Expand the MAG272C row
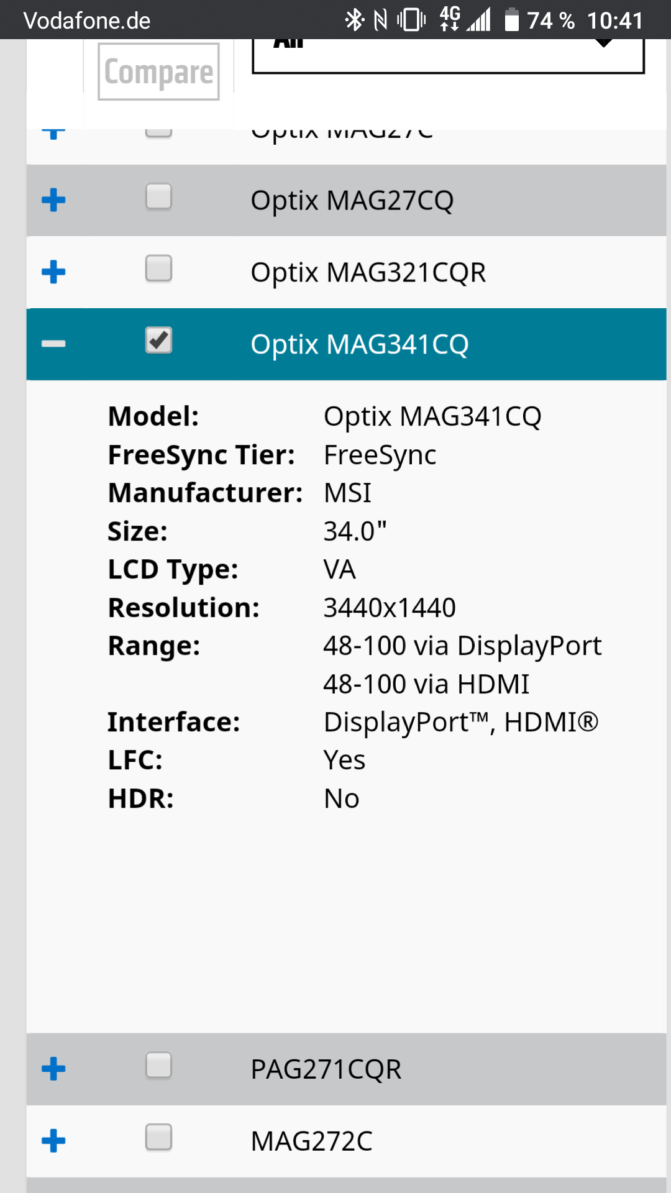 53,1141
